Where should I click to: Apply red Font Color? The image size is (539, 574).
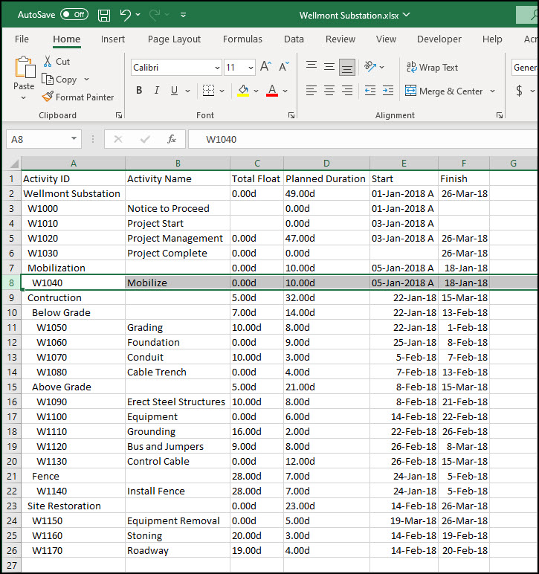272,91
